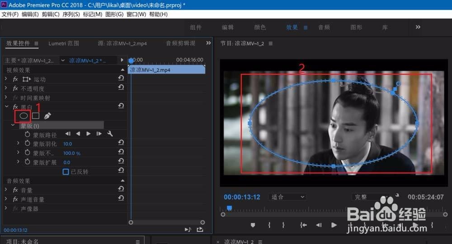Open the 剪辑(C) menu
Screen dimensions: 452x244
(x=51, y=14)
